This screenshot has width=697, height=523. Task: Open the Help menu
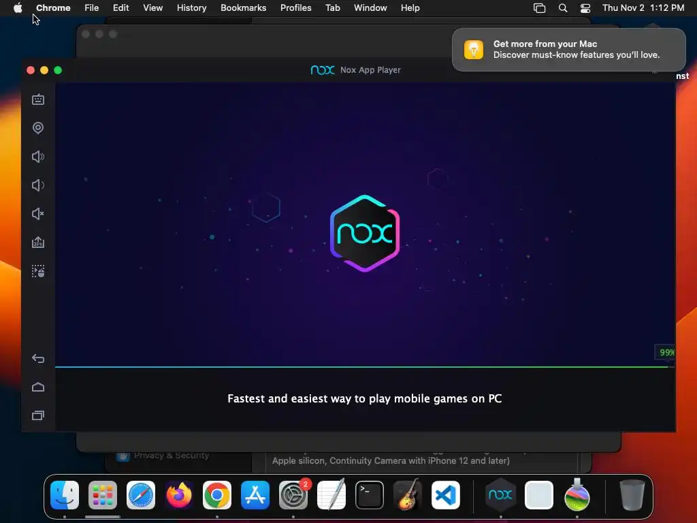pyautogui.click(x=410, y=7)
